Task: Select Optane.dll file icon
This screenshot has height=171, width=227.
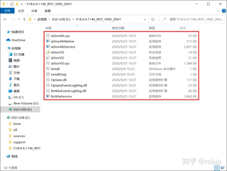Action: coord(48,80)
